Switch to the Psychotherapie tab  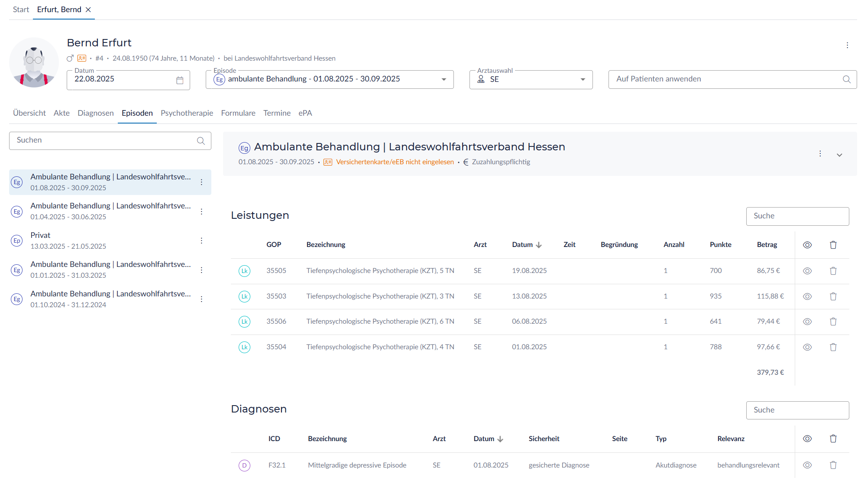pos(187,113)
